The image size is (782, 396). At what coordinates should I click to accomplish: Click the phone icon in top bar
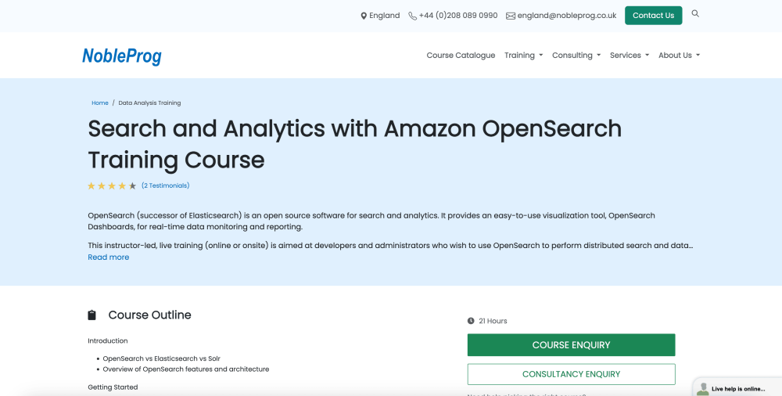click(x=412, y=16)
